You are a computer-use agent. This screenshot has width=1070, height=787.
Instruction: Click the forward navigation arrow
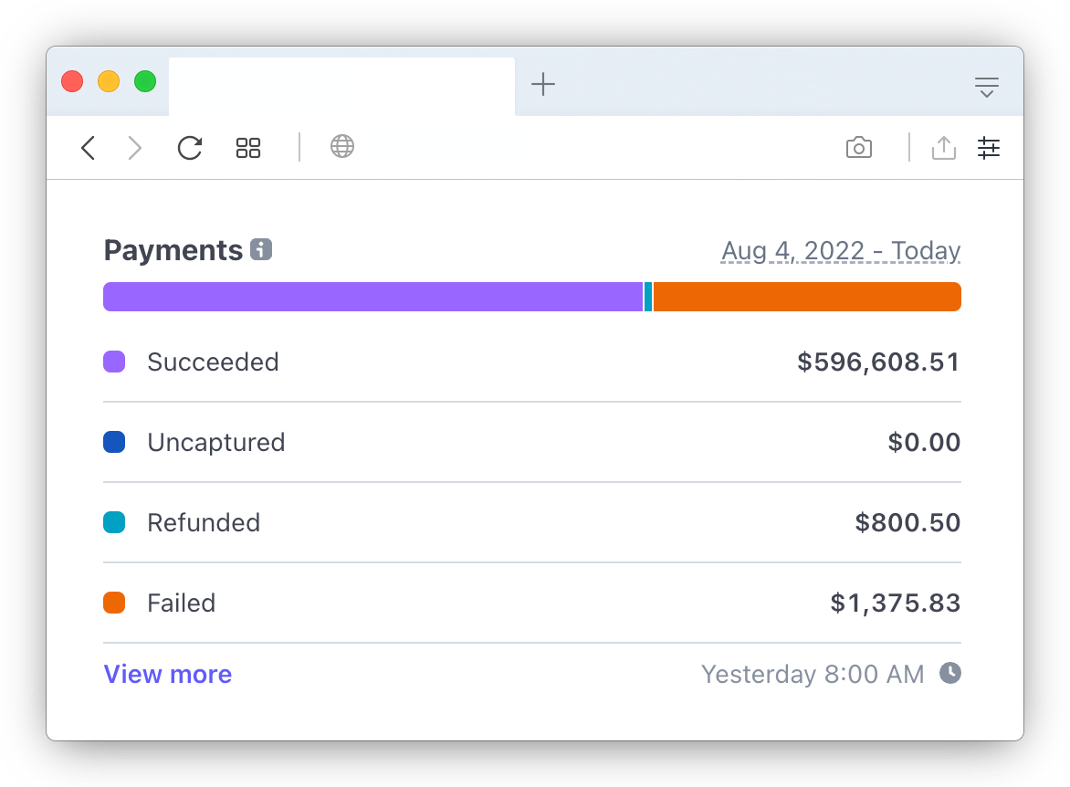pyautogui.click(x=135, y=148)
